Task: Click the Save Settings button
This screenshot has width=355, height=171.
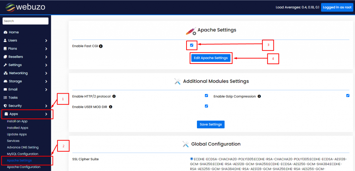Action: [210, 124]
